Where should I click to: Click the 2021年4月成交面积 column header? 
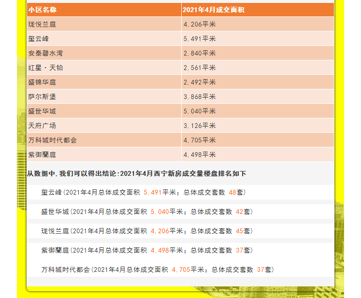(258, 10)
